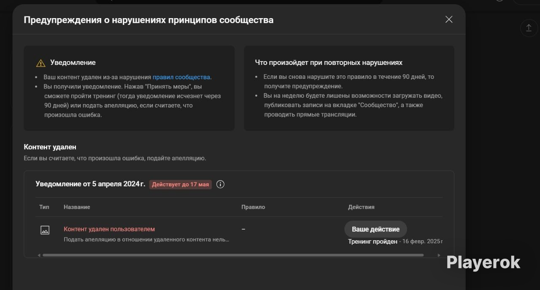Screen dimensions: 540x290
Task: Click the warning triangle icon by 'Уведомление'
Action: tap(41, 63)
